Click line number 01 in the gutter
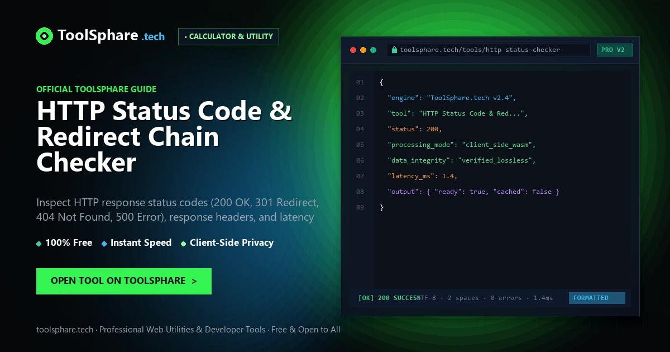 pyautogui.click(x=360, y=82)
